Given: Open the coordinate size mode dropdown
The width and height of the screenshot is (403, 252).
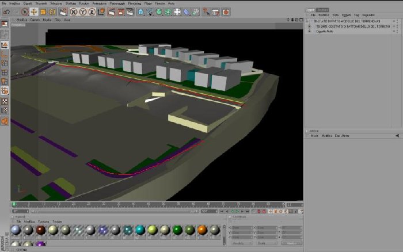Looking at the screenshot, I should (267, 243).
